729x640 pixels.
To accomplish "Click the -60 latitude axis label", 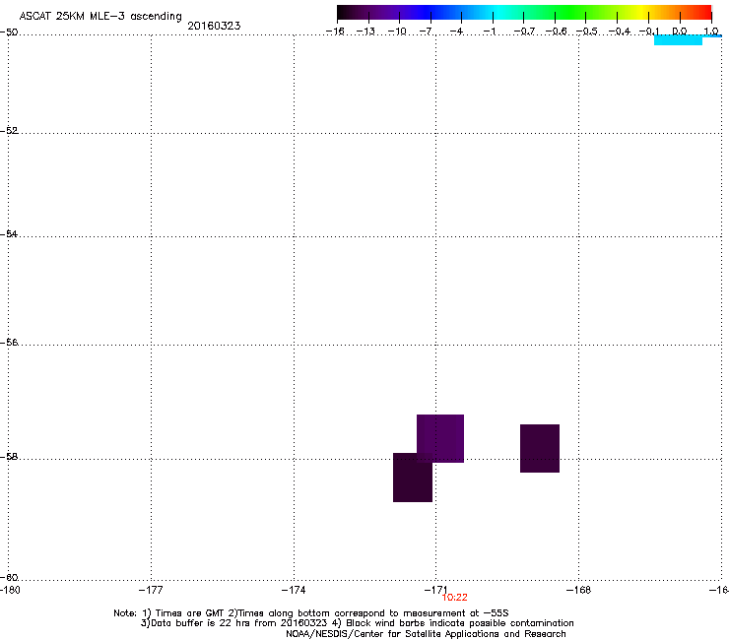I will [9, 577].
